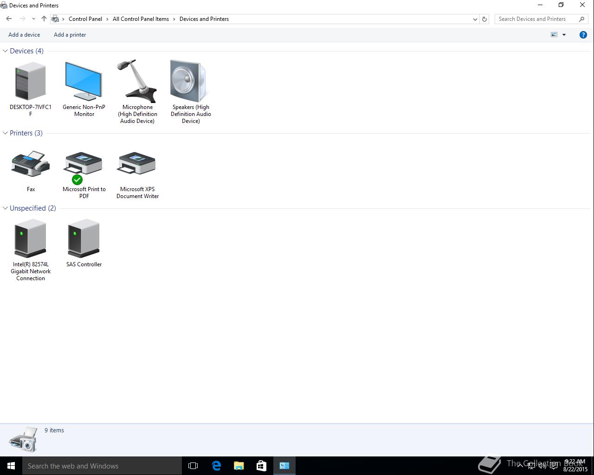Click the Printers (3) group heading
594x475 pixels.
click(26, 133)
